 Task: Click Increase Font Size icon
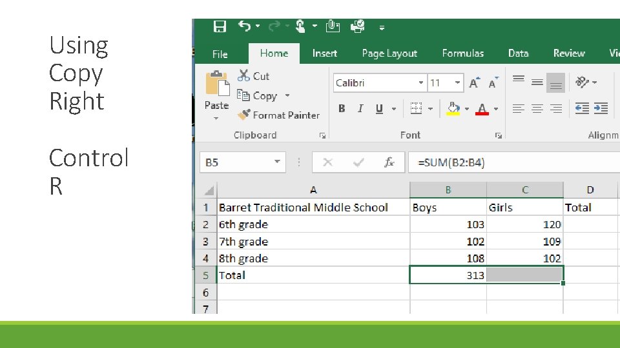click(474, 82)
